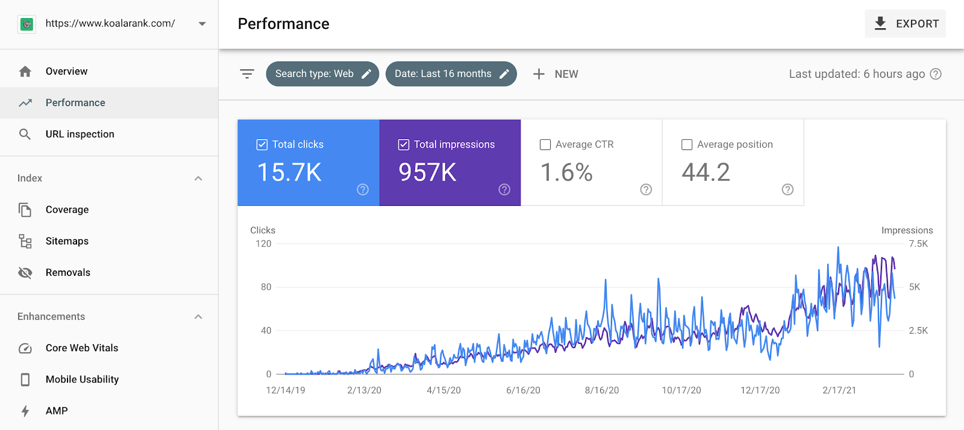
Task: Open the filter list icon
Action: click(247, 74)
